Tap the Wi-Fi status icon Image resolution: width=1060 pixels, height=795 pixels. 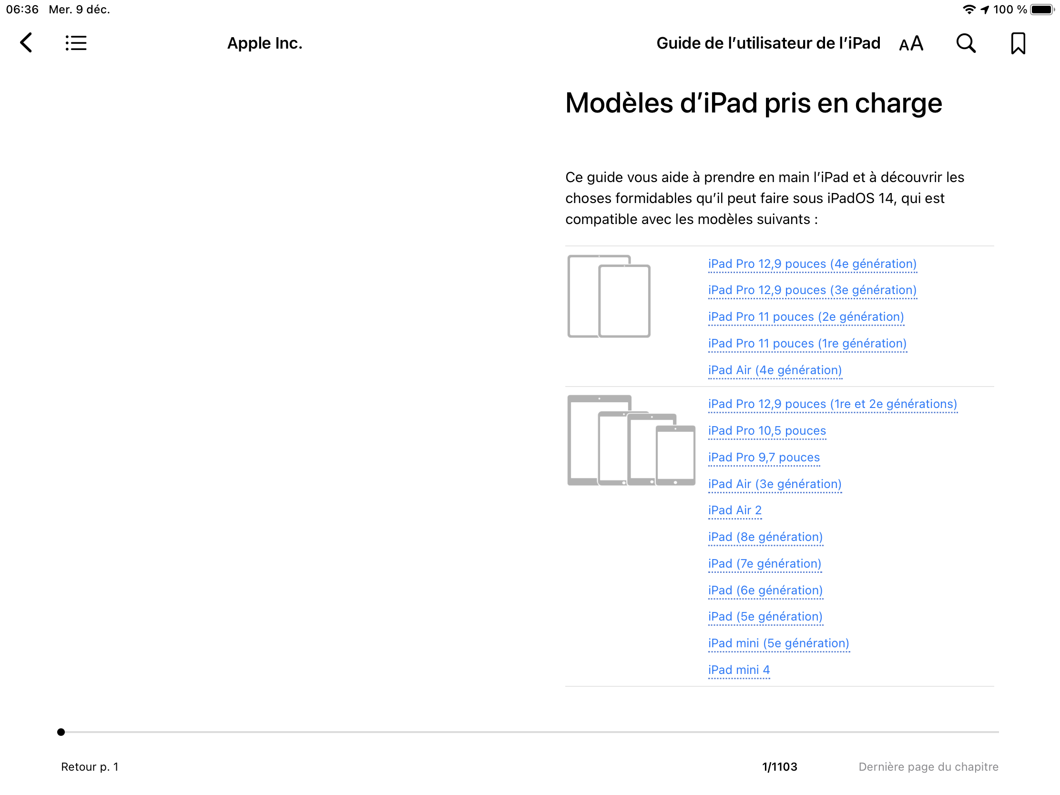pos(969,10)
